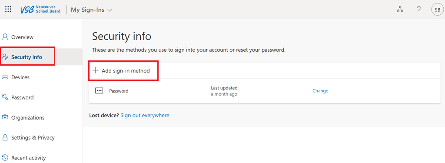Open the organization chart icon in header

[400, 10]
